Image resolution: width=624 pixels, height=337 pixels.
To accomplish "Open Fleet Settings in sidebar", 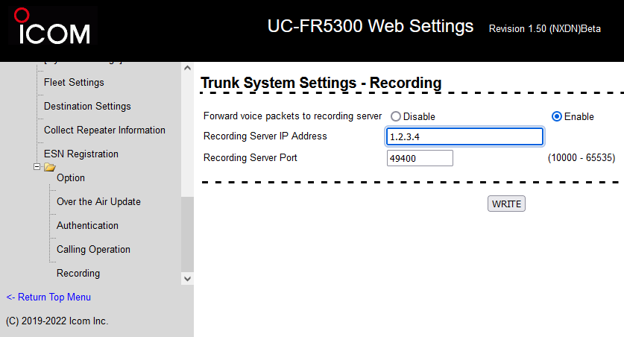I will [x=74, y=82].
